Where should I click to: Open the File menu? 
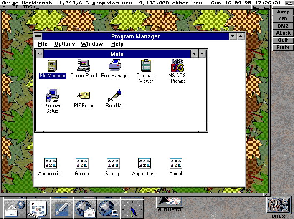click(42, 44)
